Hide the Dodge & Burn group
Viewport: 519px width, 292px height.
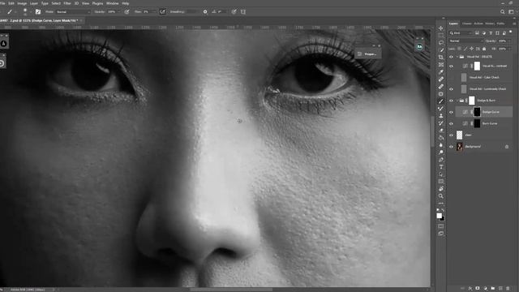[451, 101]
